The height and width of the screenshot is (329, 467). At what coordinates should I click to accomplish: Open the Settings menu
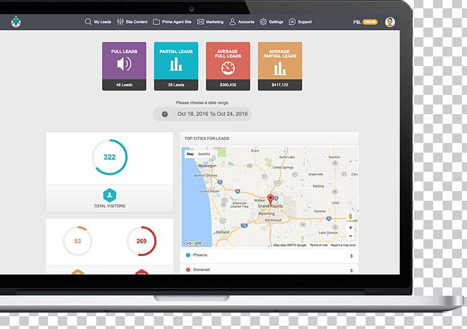point(276,22)
